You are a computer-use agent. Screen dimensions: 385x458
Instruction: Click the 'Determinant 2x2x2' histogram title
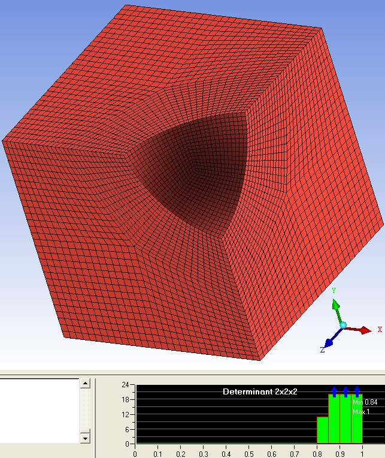[x=260, y=391]
